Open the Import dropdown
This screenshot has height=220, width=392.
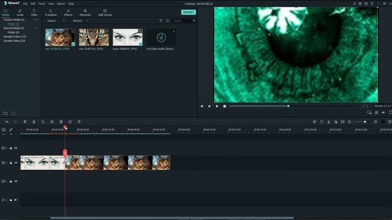56,21
